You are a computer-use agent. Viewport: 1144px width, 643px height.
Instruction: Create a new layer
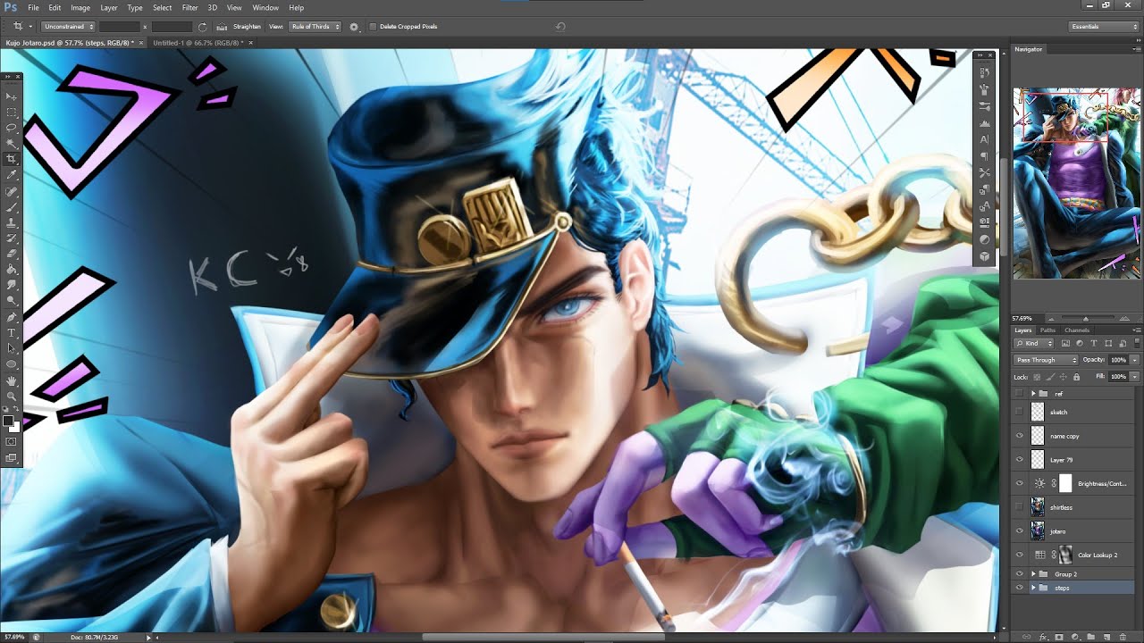[x=1106, y=637]
